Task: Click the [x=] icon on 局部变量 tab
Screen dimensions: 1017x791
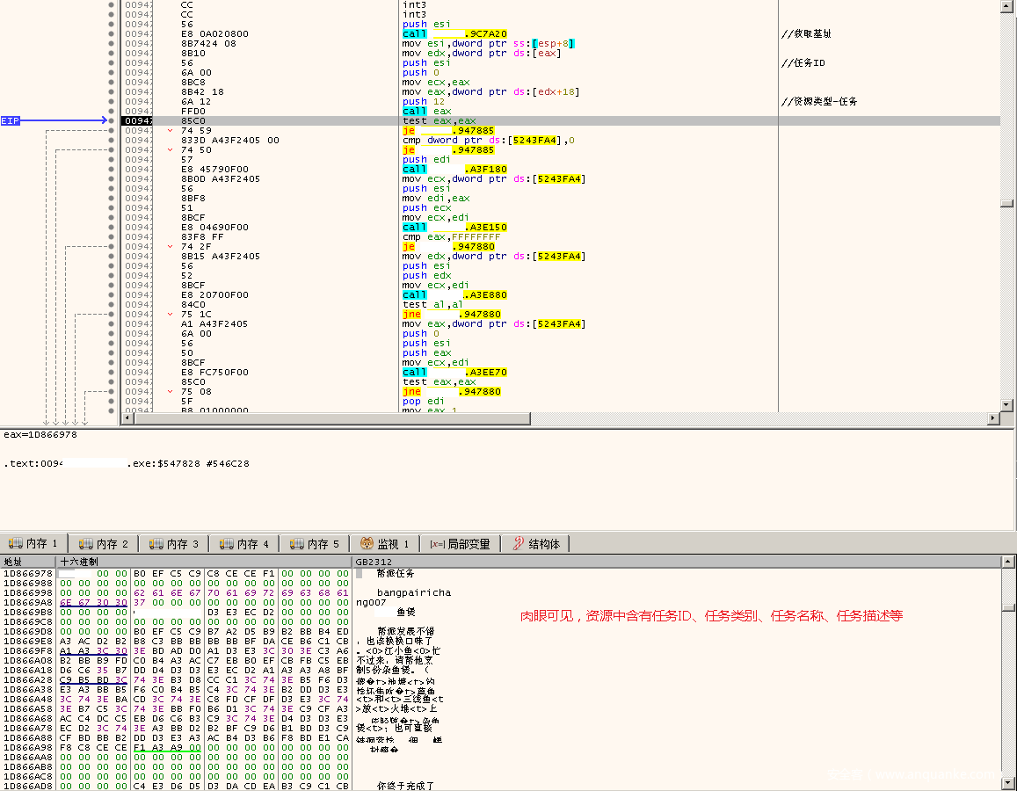Action: pyautogui.click(x=437, y=544)
